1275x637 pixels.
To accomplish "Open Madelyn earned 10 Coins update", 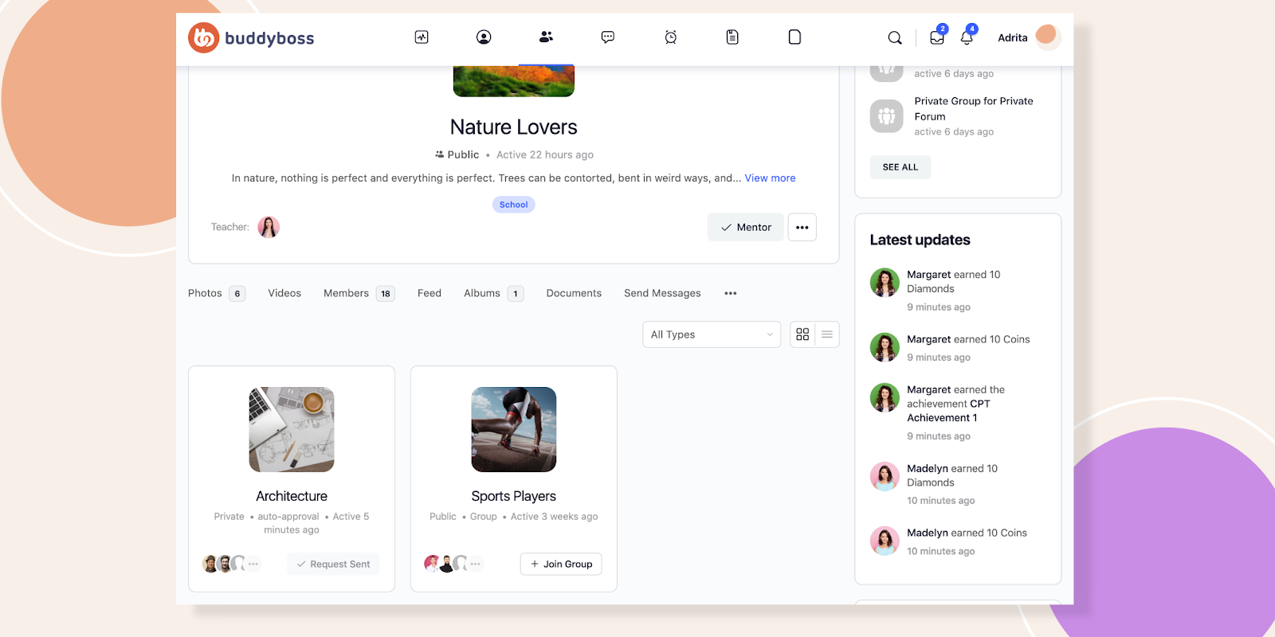I will [967, 533].
